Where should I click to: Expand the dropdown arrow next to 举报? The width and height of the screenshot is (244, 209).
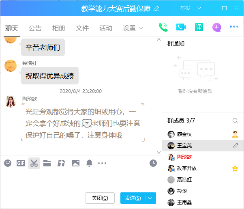click(x=199, y=8)
